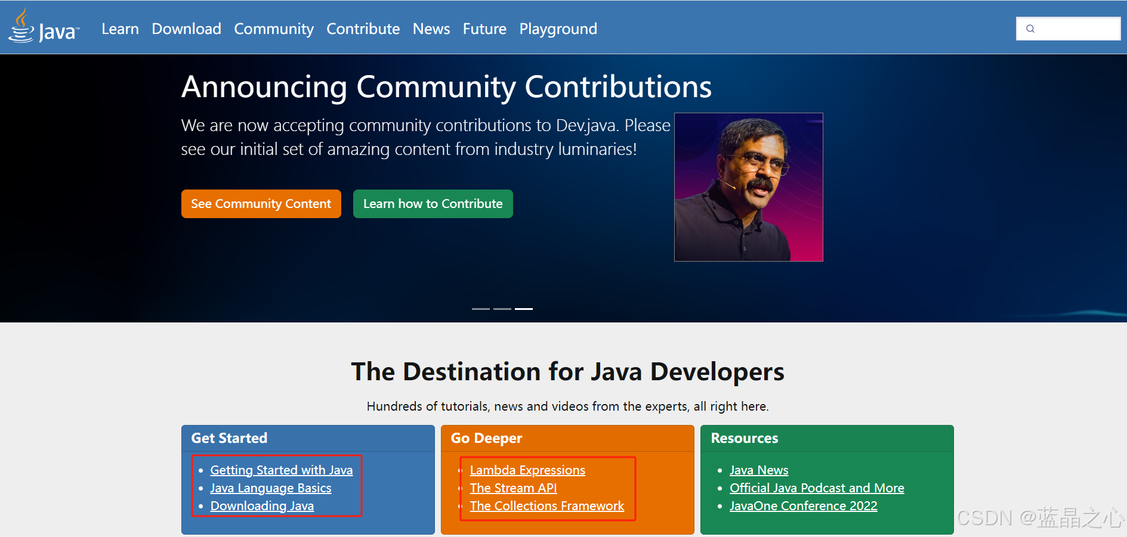Select the first carousel slide indicator
Screen dimensions: 1127x537
(x=481, y=309)
